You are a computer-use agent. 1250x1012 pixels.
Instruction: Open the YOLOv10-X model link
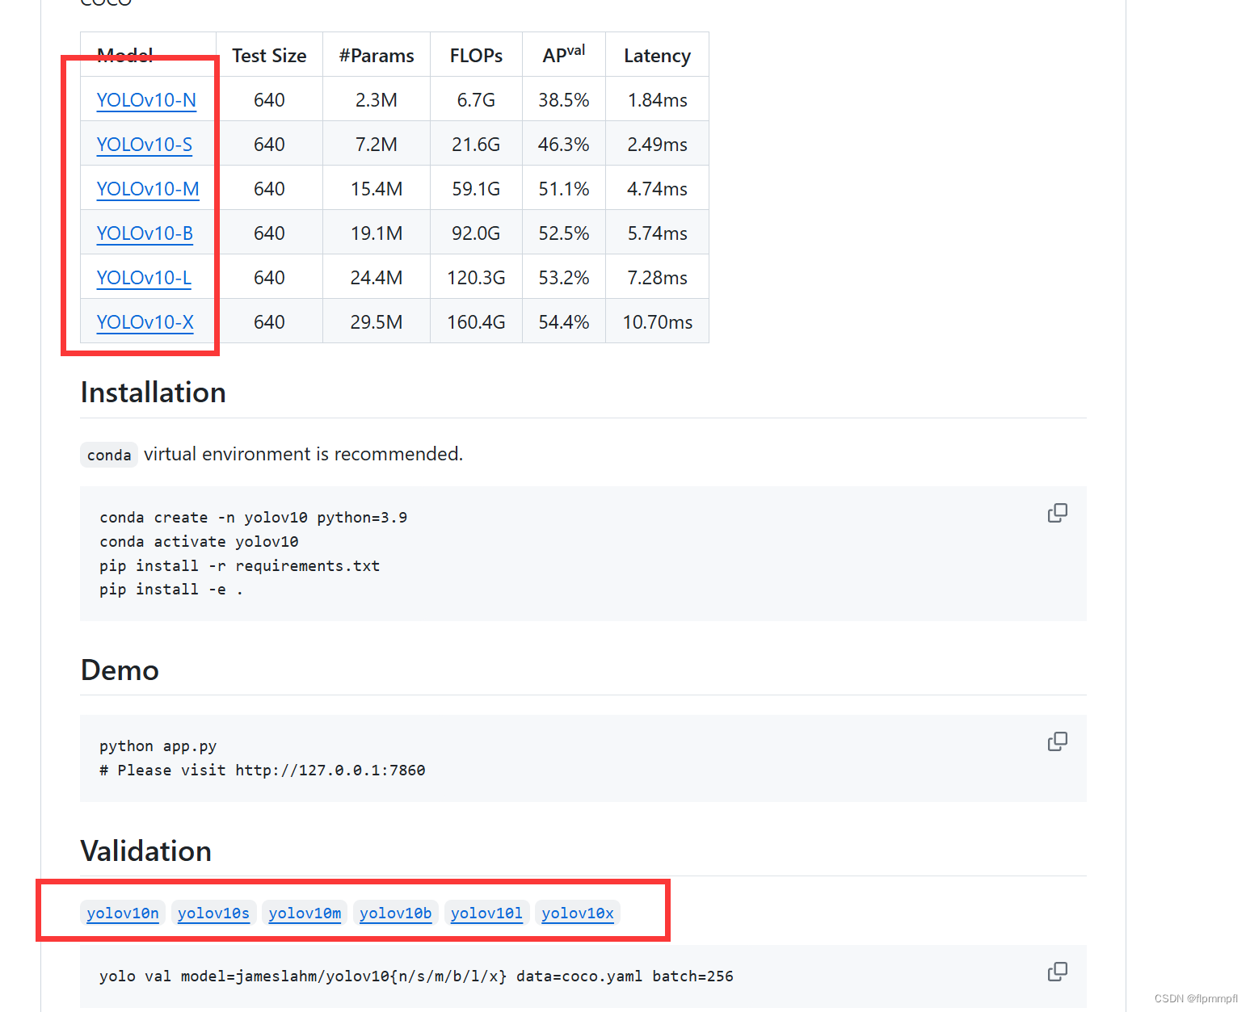coord(145,322)
